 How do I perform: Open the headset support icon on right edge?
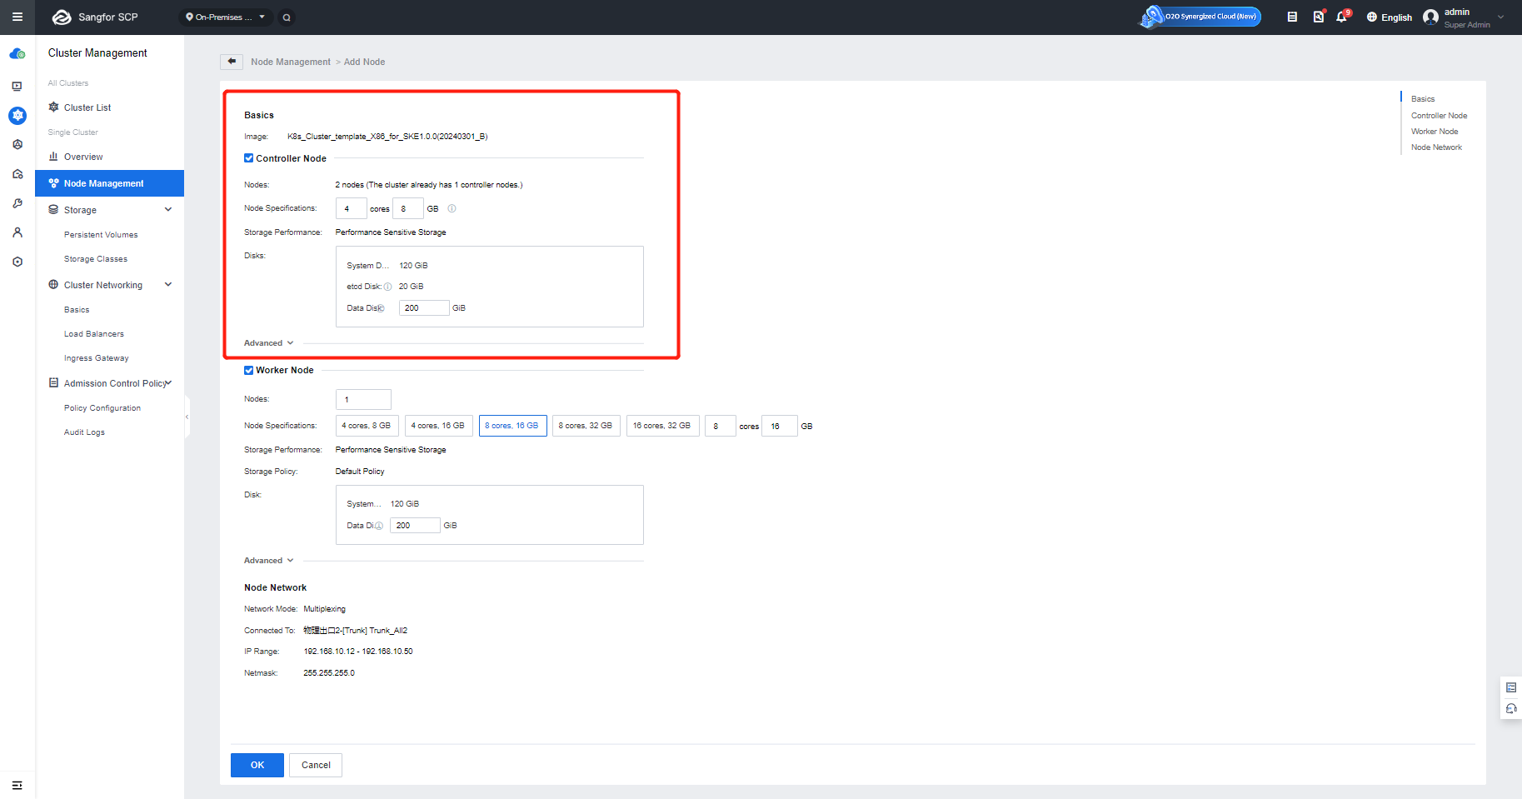(x=1511, y=709)
